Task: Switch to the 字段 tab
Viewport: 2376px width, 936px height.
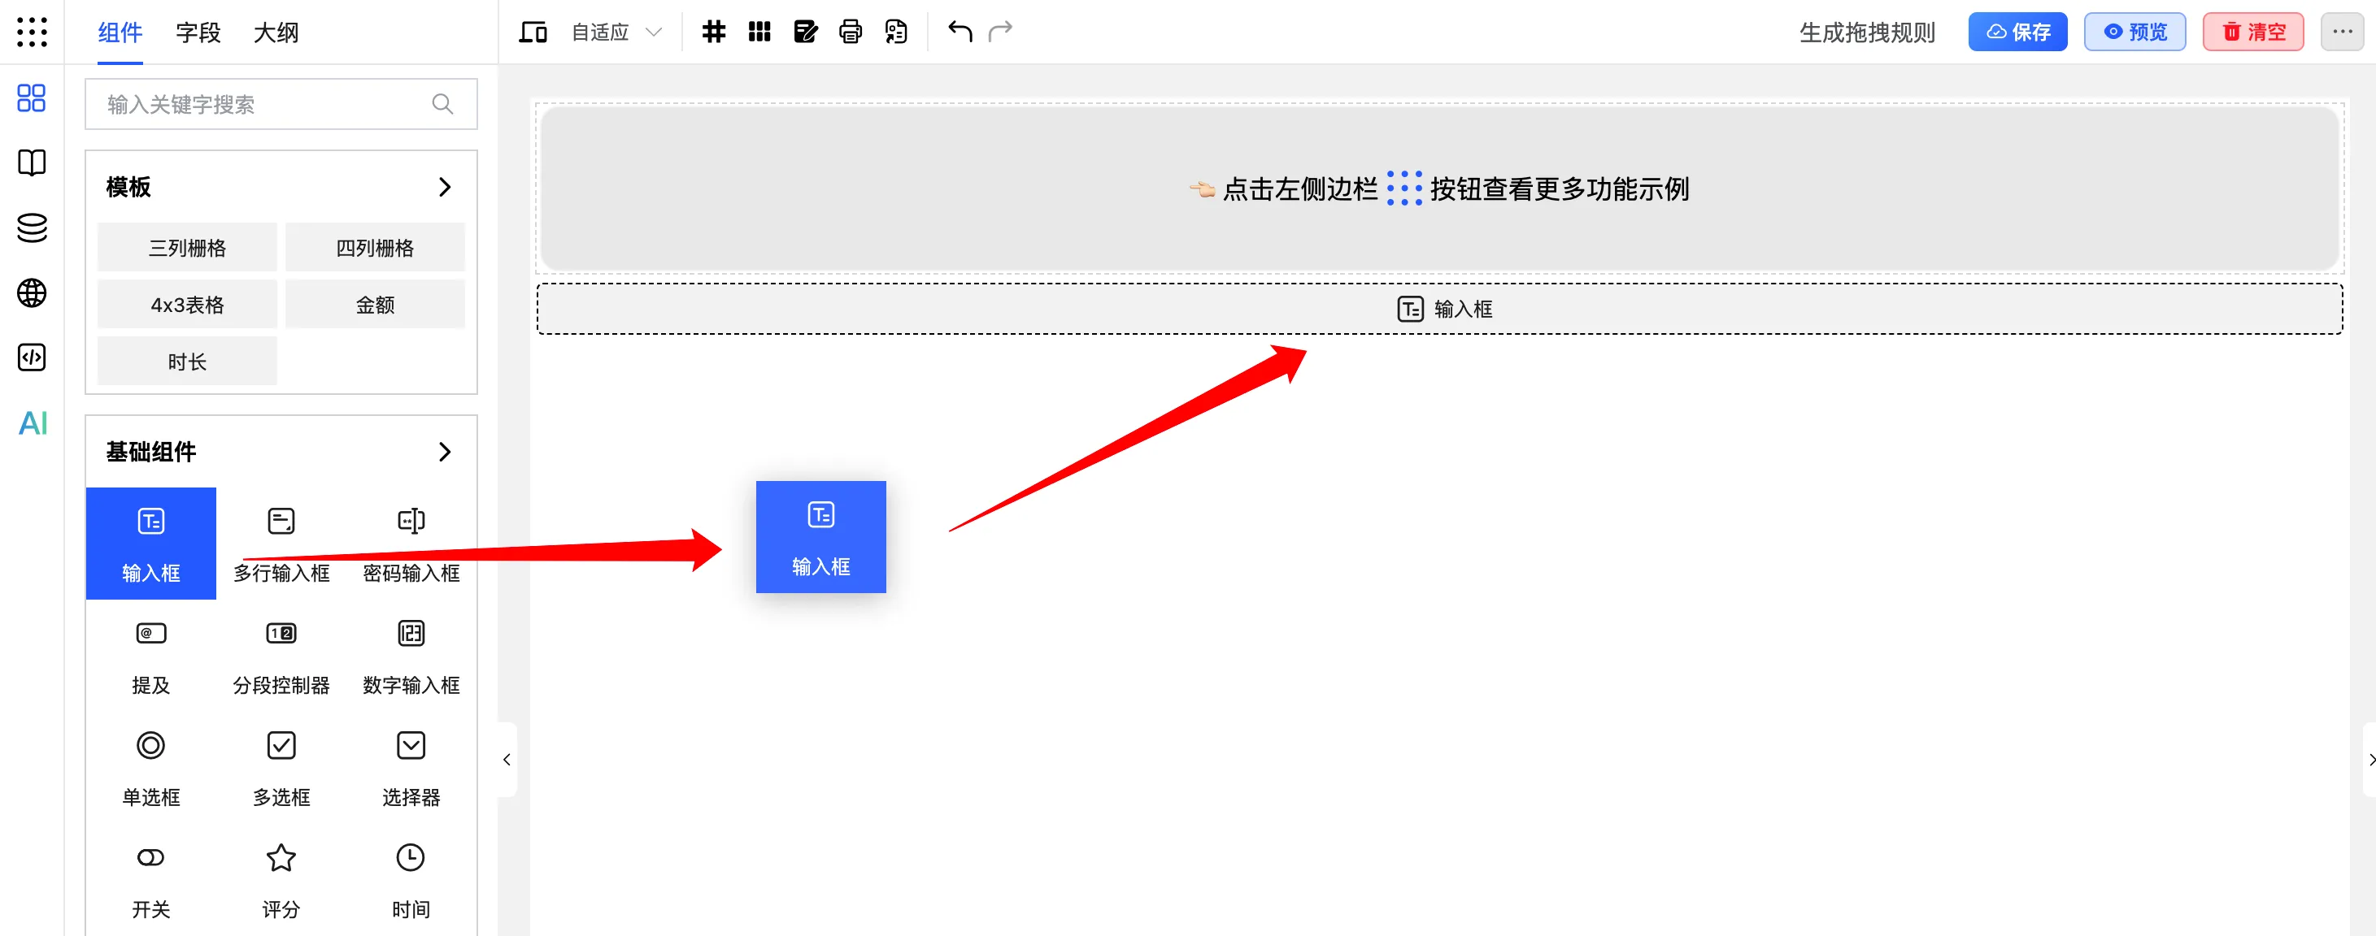Action: click(x=198, y=33)
